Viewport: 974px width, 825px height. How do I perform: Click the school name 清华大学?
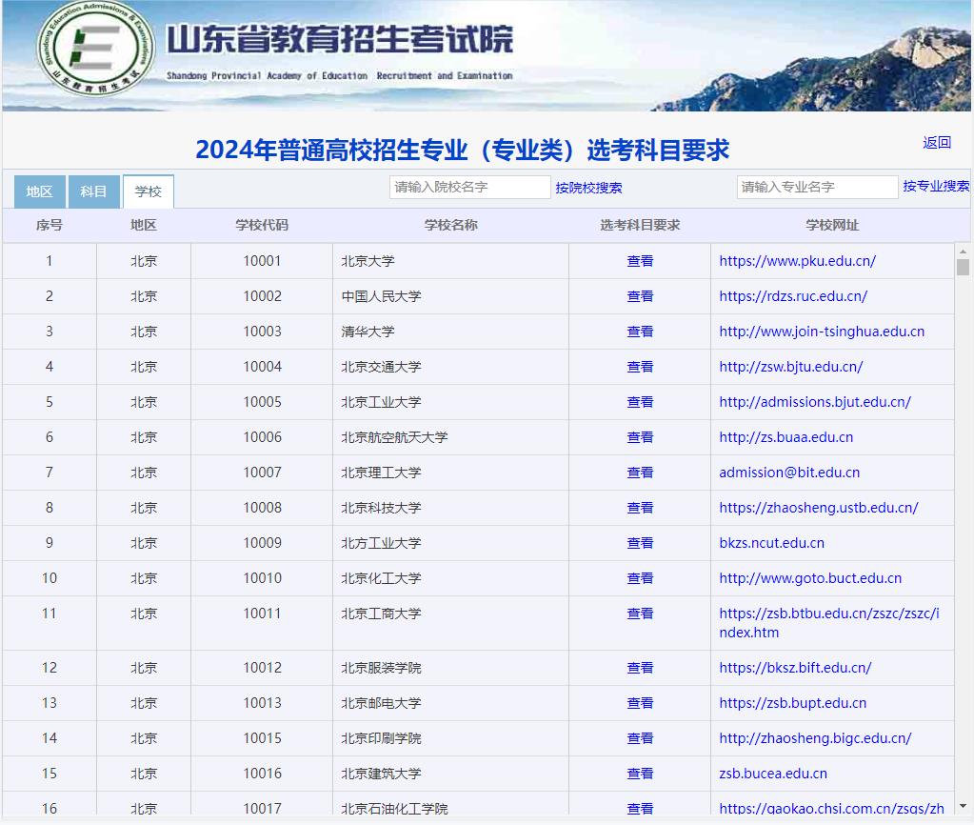(x=368, y=332)
